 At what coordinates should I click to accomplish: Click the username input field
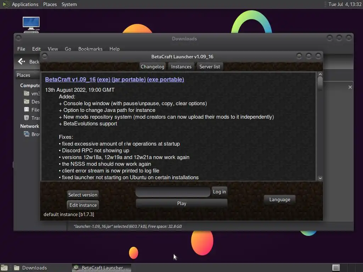(173, 192)
